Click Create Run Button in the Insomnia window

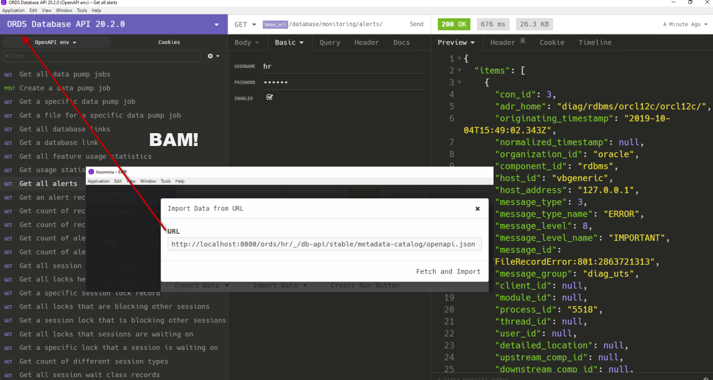click(x=365, y=285)
